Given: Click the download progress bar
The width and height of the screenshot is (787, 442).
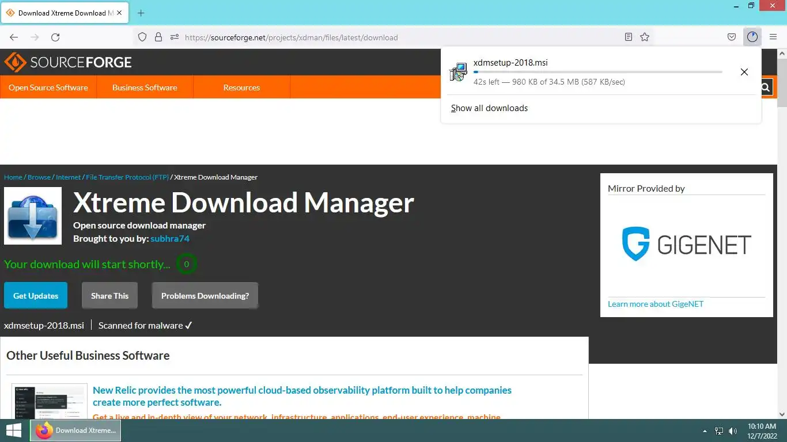Looking at the screenshot, I should click(x=597, y=72).
